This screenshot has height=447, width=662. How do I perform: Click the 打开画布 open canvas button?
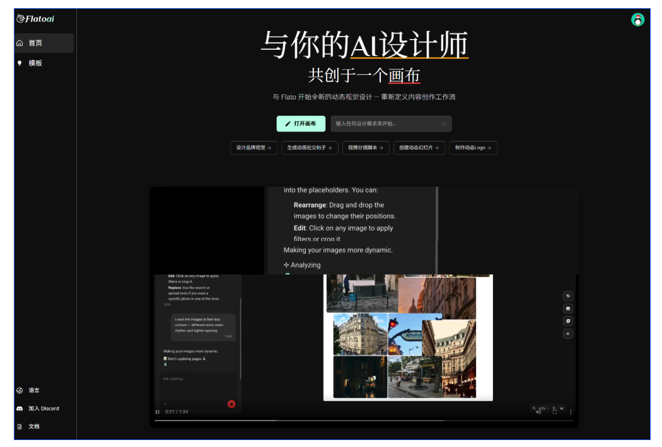(301, 124)
